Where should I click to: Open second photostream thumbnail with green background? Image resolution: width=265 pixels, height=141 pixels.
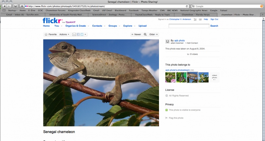(181, 78)
